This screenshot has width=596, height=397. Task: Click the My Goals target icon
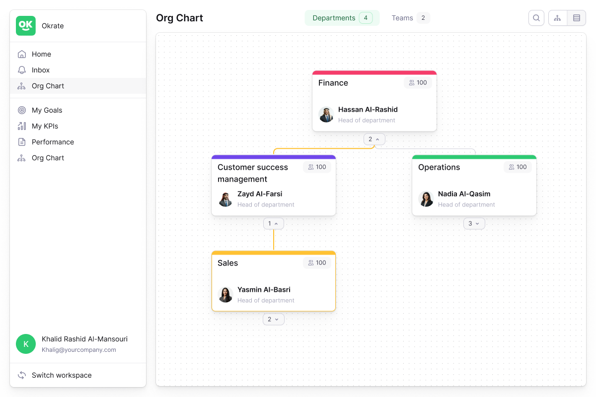(x=21, y=110)
